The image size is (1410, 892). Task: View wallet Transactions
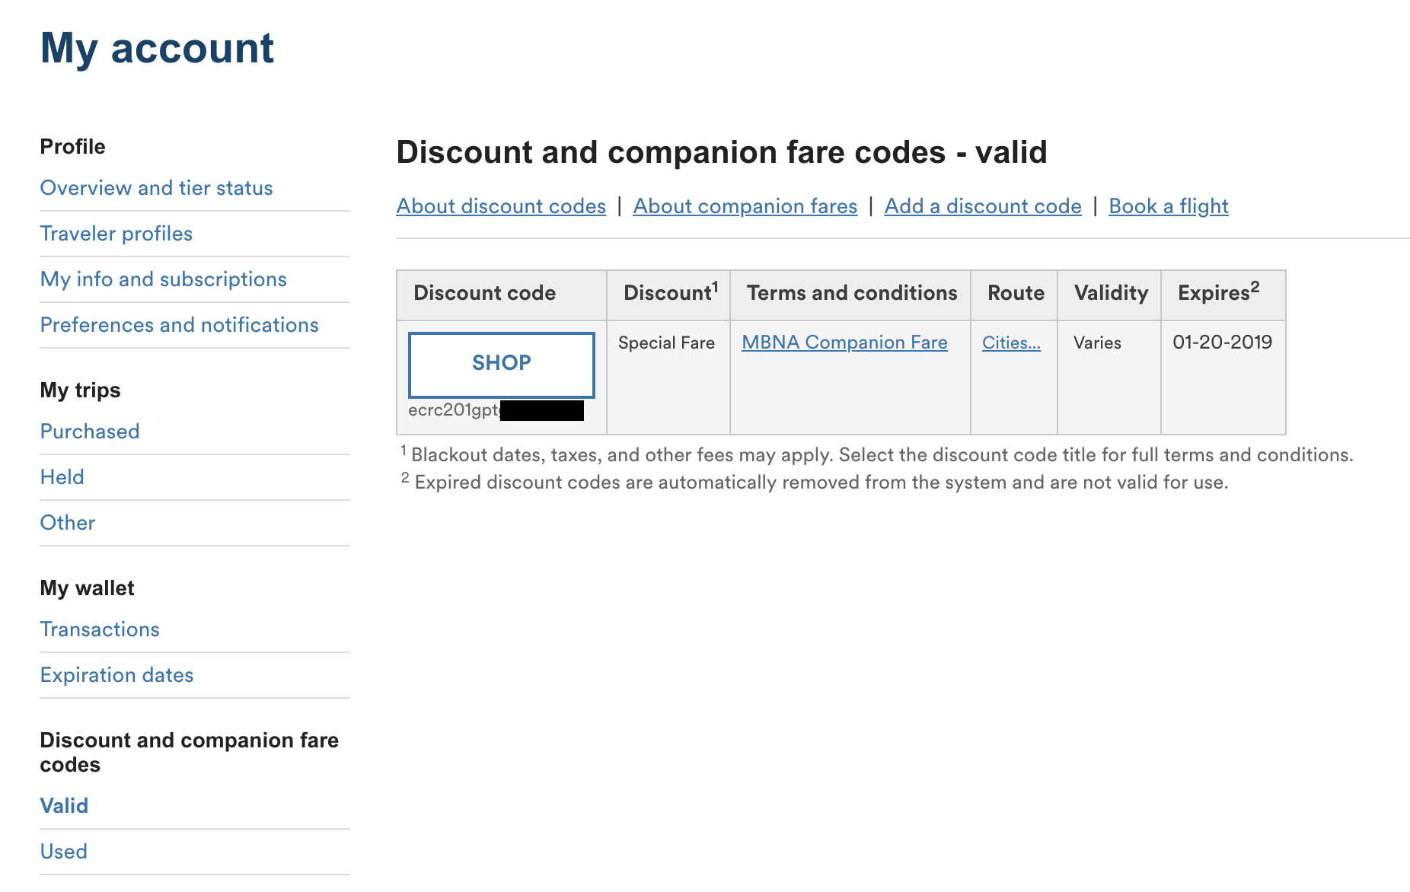100,629
